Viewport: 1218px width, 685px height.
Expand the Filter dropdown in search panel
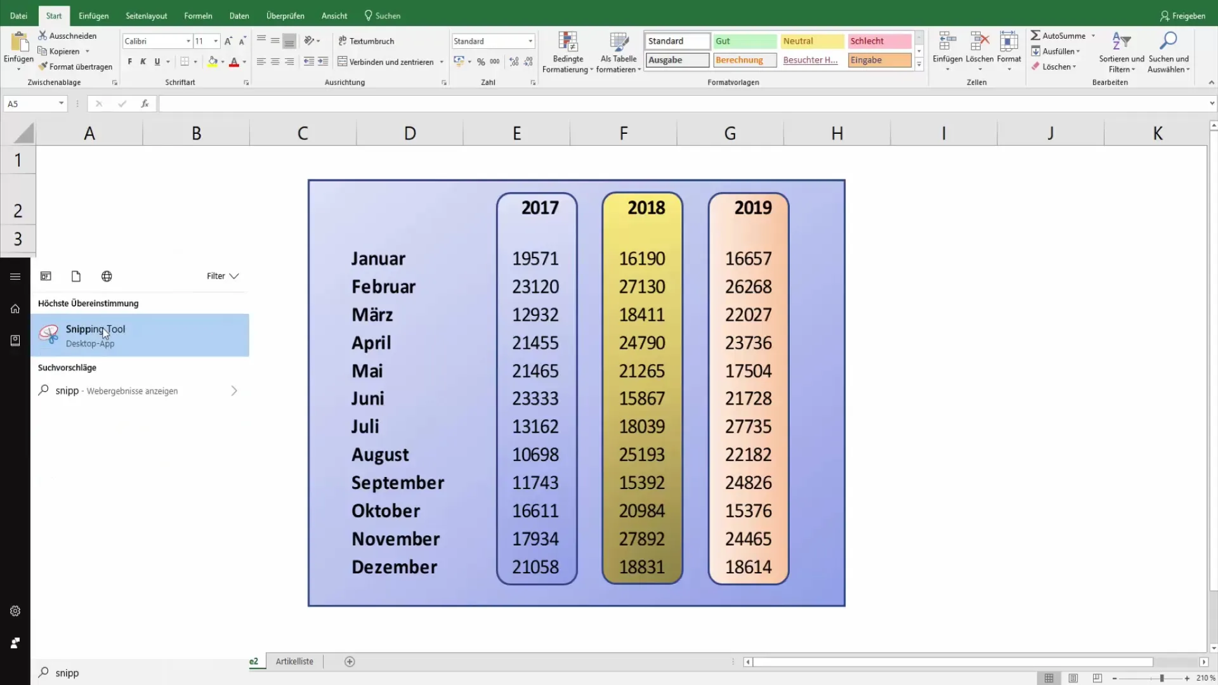(x=223, y=276)
